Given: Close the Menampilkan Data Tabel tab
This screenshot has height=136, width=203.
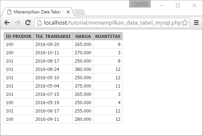Looking at the screenshot, I should pos(68,12).
